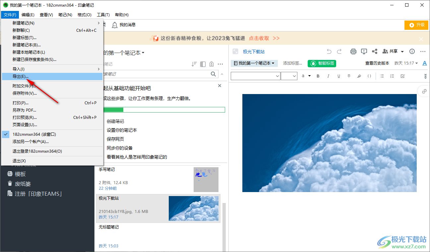This screenshot has width=430, height=252.
Task: Open the note info (i) icon
Action: click(412, 51)
